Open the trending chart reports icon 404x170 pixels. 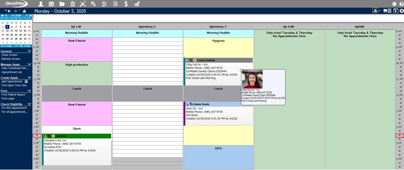(137, 4)
